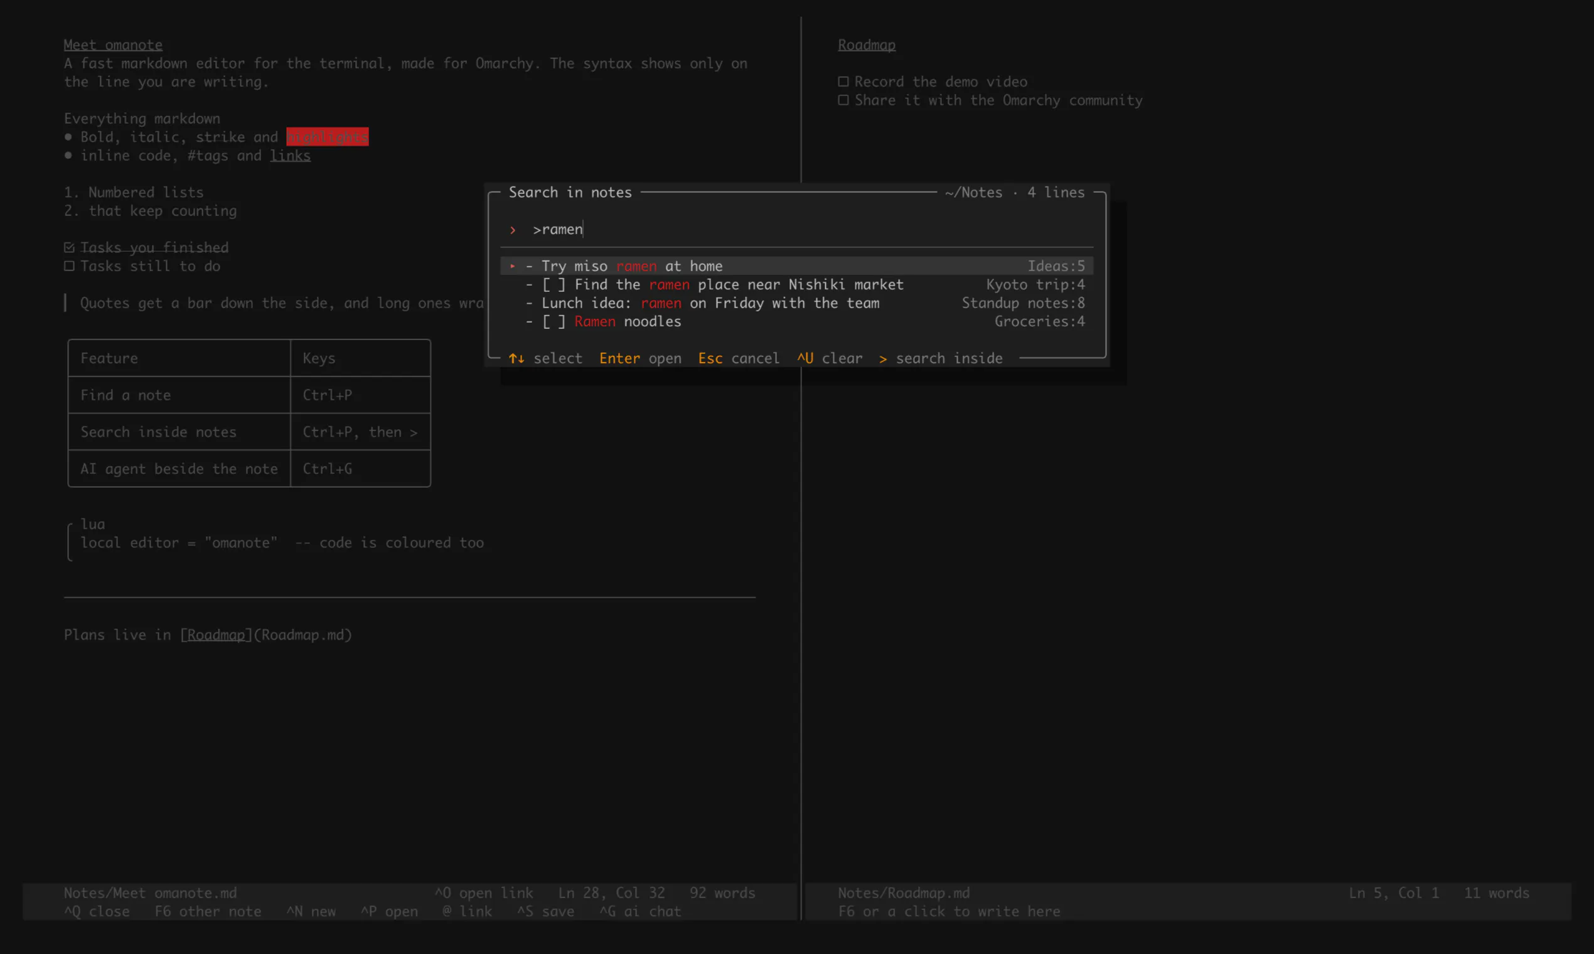Click the 'Search inside notes' table cell
The width and height of the screenshot is (1594, 954).
pyautogui.click(x=179, y=432)
